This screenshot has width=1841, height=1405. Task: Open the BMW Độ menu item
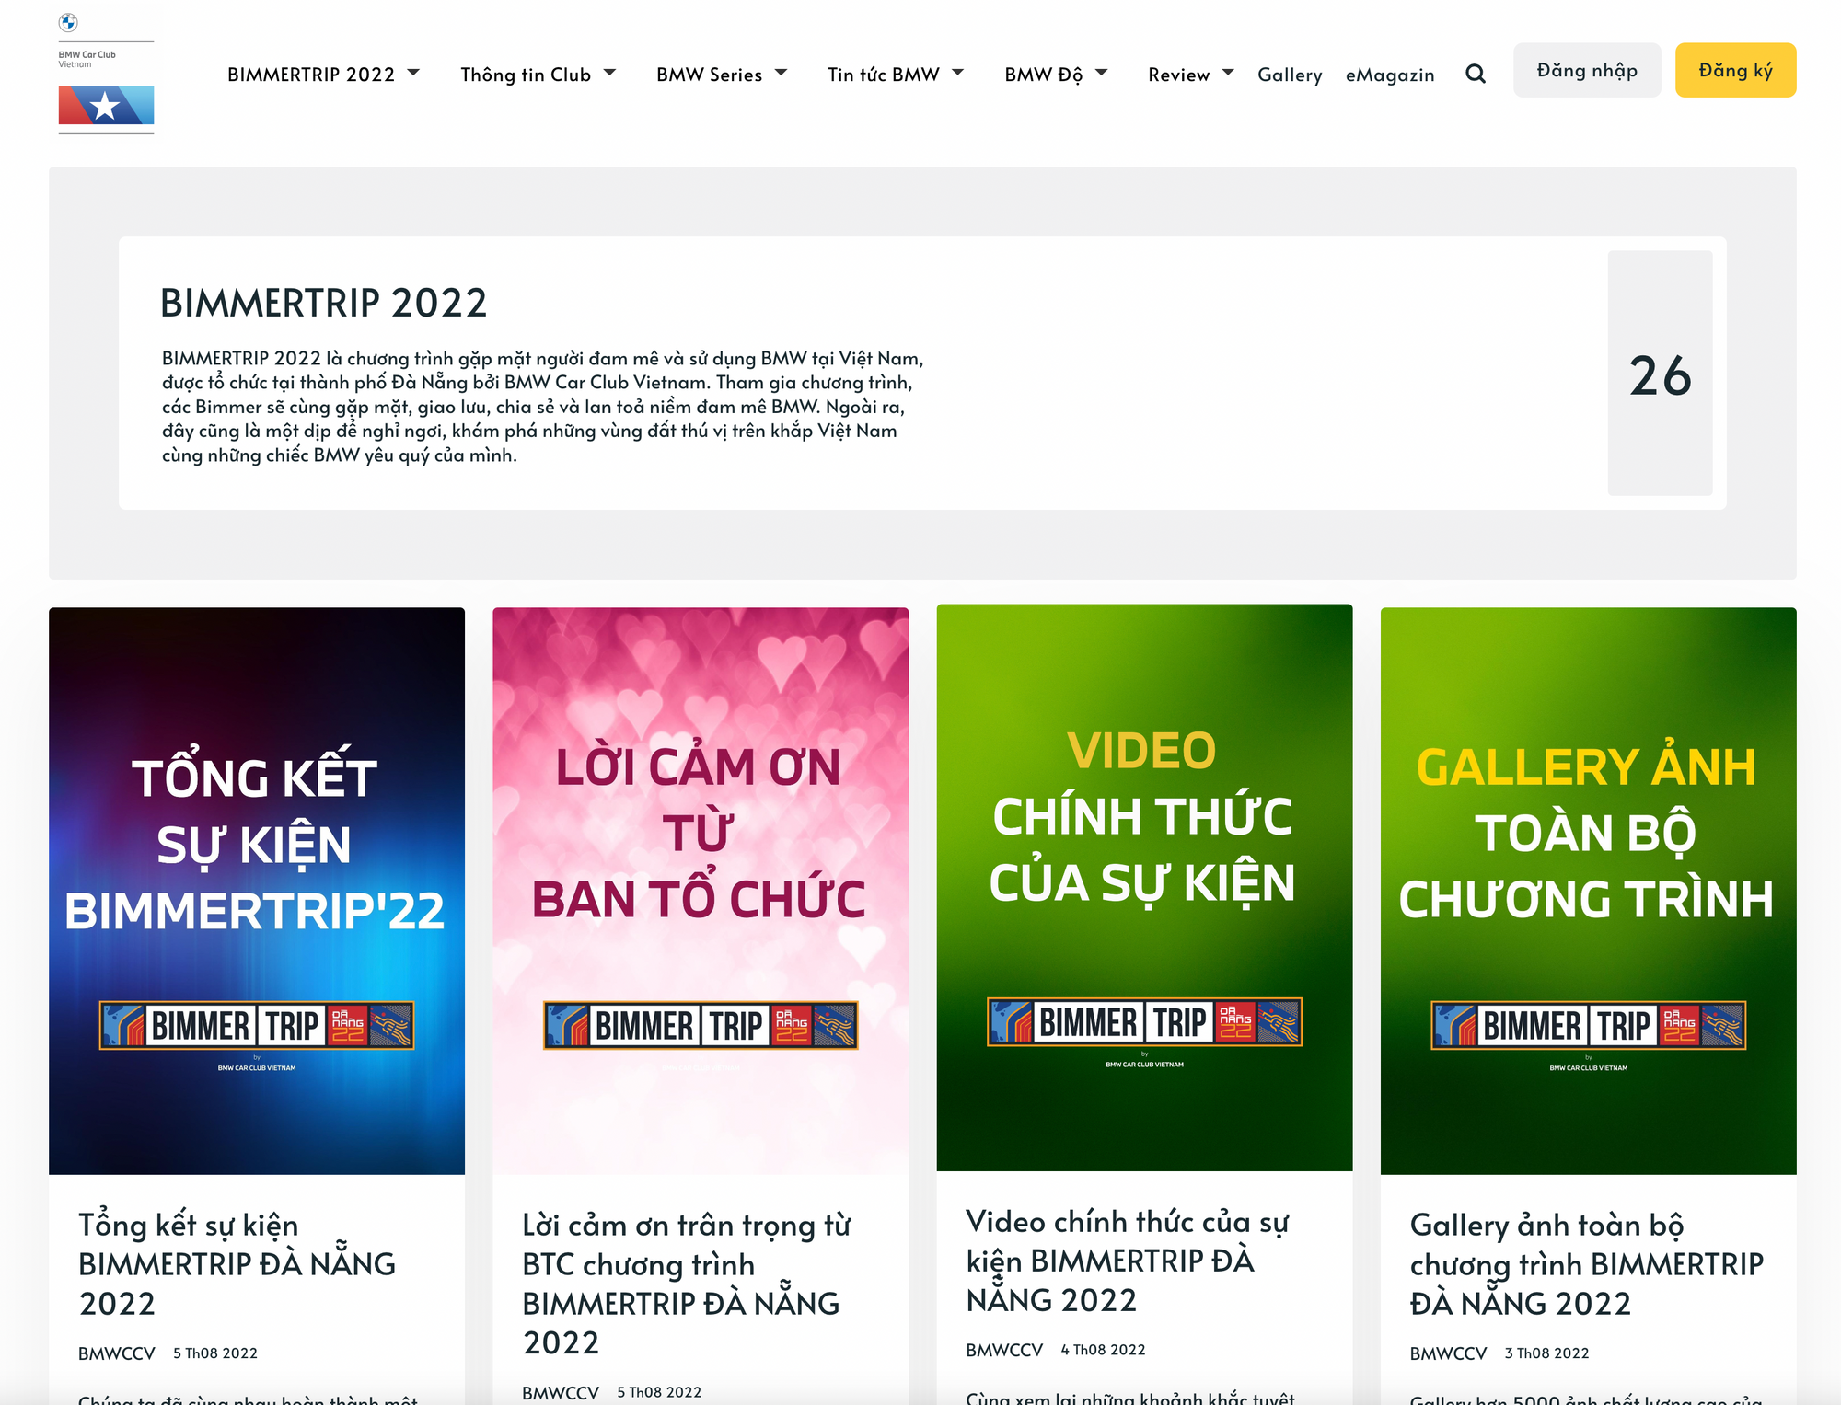pyautogui.click(x=1044, y=75)
